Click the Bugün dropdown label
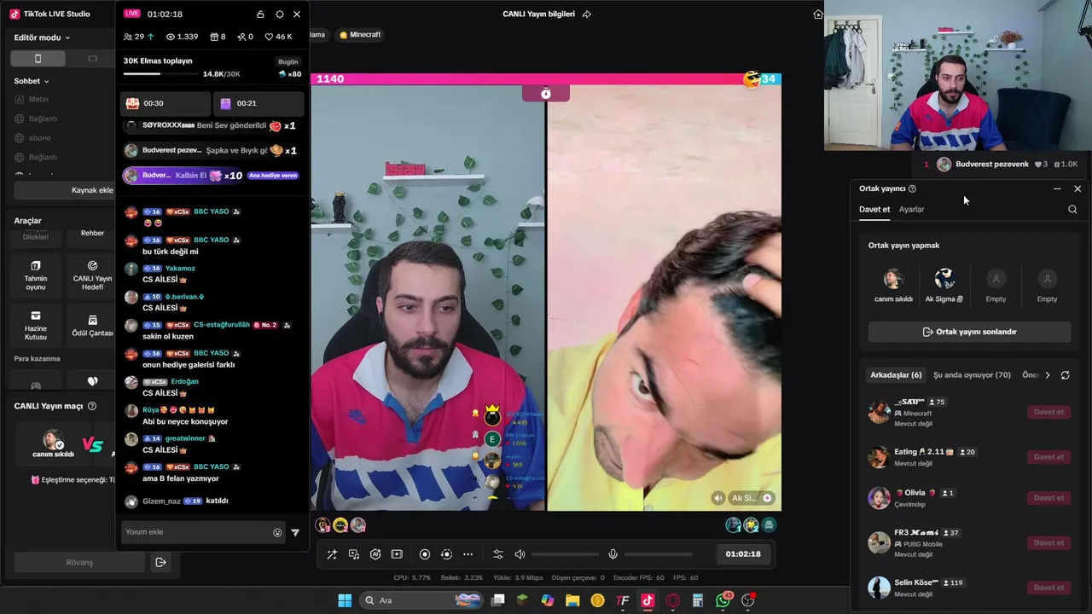The height and width of the screenshot is (614, 1092). 288,61
